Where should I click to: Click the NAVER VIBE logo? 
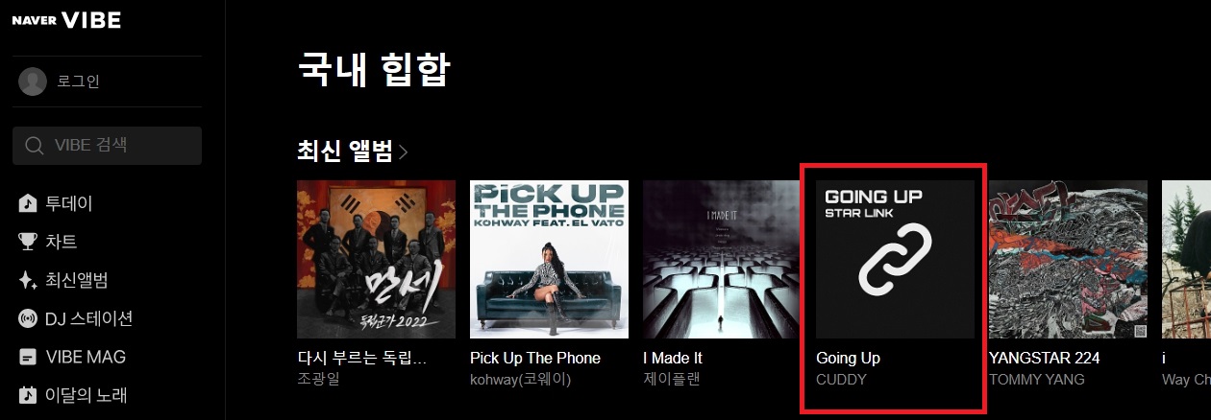(x=66, y=20)
